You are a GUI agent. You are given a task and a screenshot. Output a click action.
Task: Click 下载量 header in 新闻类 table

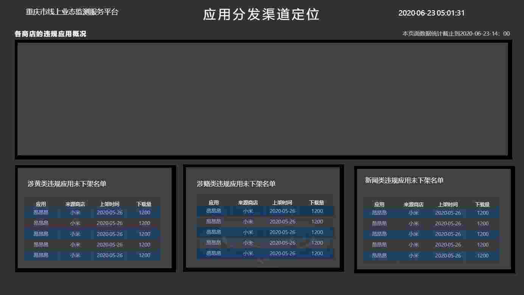pyautogui.click(x=482, y=204)
